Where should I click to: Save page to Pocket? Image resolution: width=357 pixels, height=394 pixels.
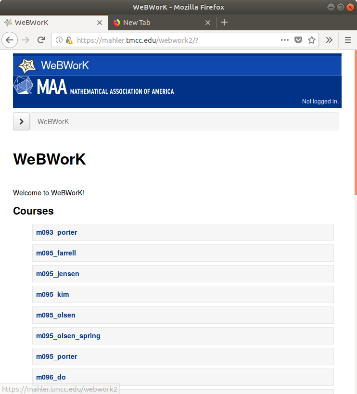(298, 40)
